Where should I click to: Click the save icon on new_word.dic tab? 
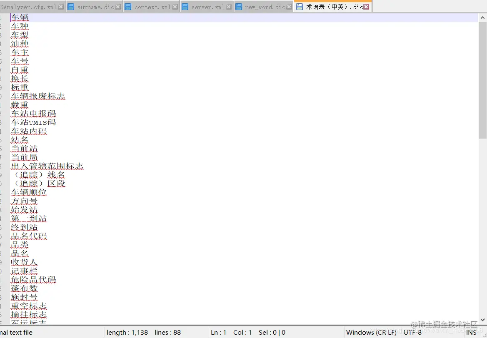239,7
